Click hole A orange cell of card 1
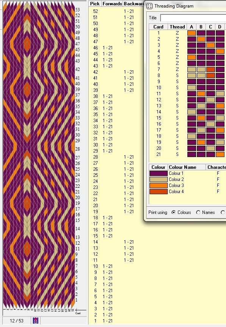Viewport: 226px width, 327px height. [x=192, y=33]
